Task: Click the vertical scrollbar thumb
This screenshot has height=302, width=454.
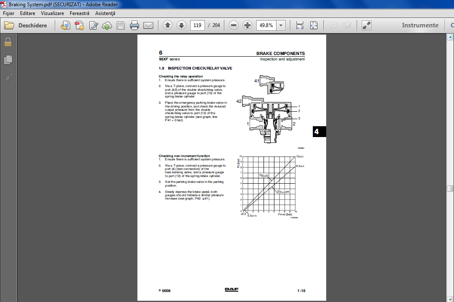Action: point(450,188)
